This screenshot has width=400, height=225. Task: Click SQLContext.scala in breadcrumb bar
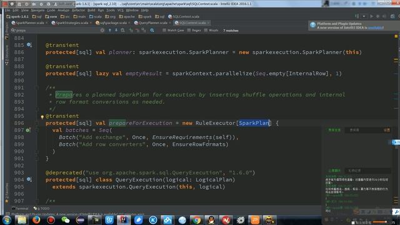pyautogui.click(x=184, y=17)
